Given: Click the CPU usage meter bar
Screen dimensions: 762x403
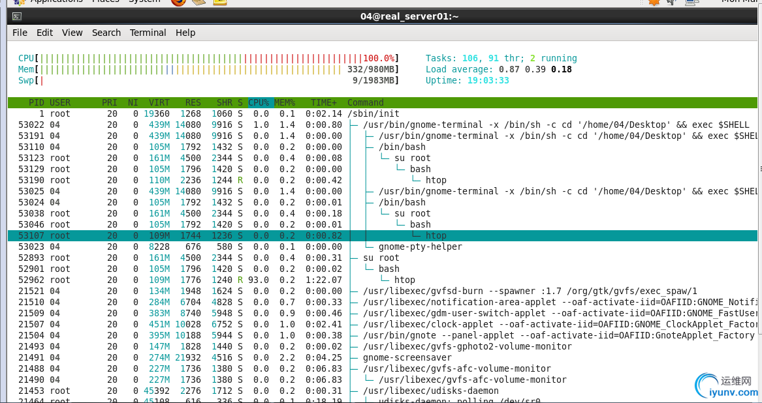Looking at the screenshot, I should tap(208, 58).
